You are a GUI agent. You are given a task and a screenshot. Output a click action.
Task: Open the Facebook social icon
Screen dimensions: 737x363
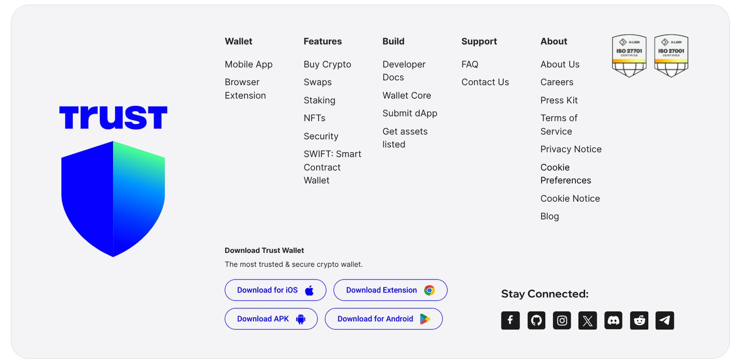[x=510, y=321]
